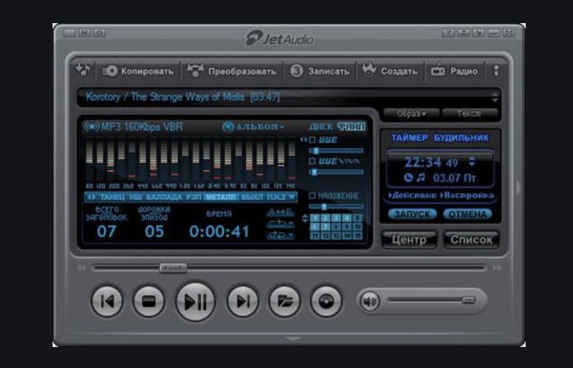Adjust the volume slider handle
Viewport: 573px width, 368px height.
(468, 300)
